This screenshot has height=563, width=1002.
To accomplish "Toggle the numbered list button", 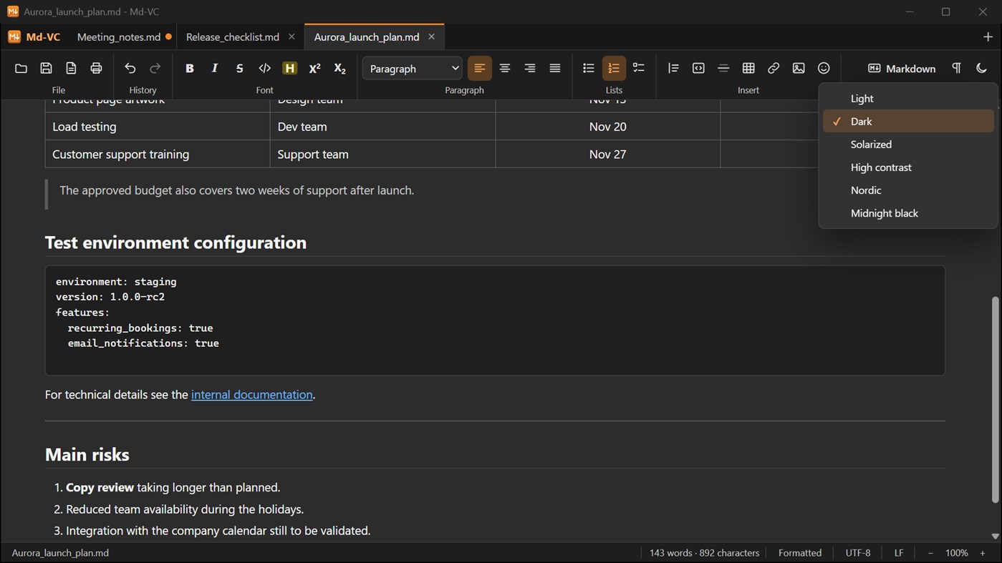I will click(614, 68).
